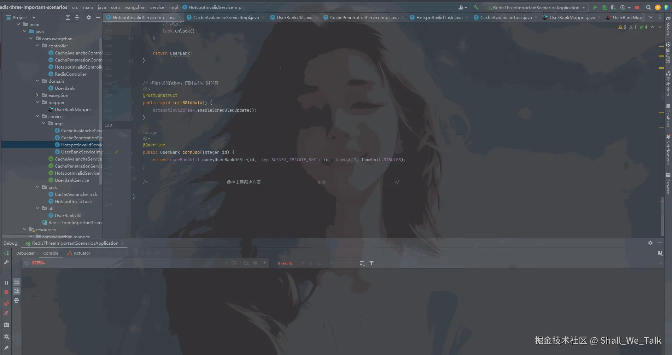Open the Actuator tab
This screenshot has width=672, height=355.
point(79,253)
